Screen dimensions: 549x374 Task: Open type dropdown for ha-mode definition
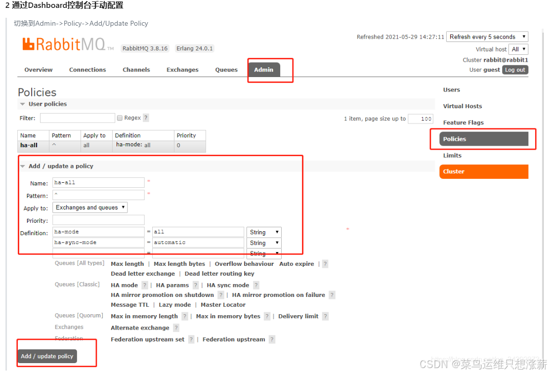pos(264,232)
